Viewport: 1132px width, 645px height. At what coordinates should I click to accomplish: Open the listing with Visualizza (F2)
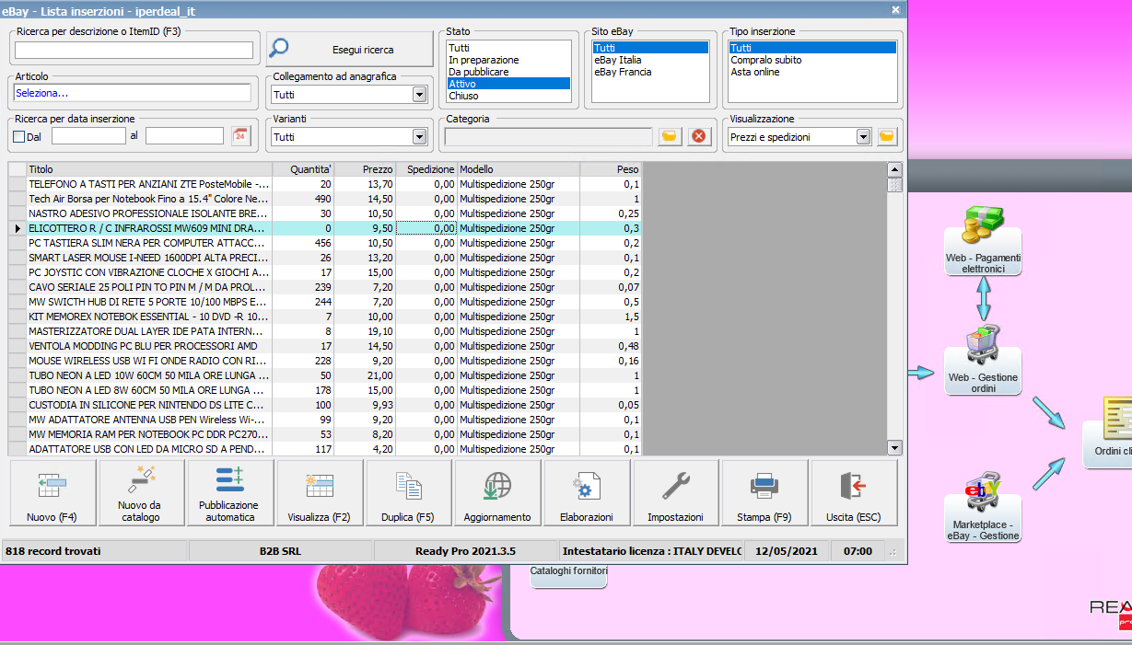(x=319, y=493)
